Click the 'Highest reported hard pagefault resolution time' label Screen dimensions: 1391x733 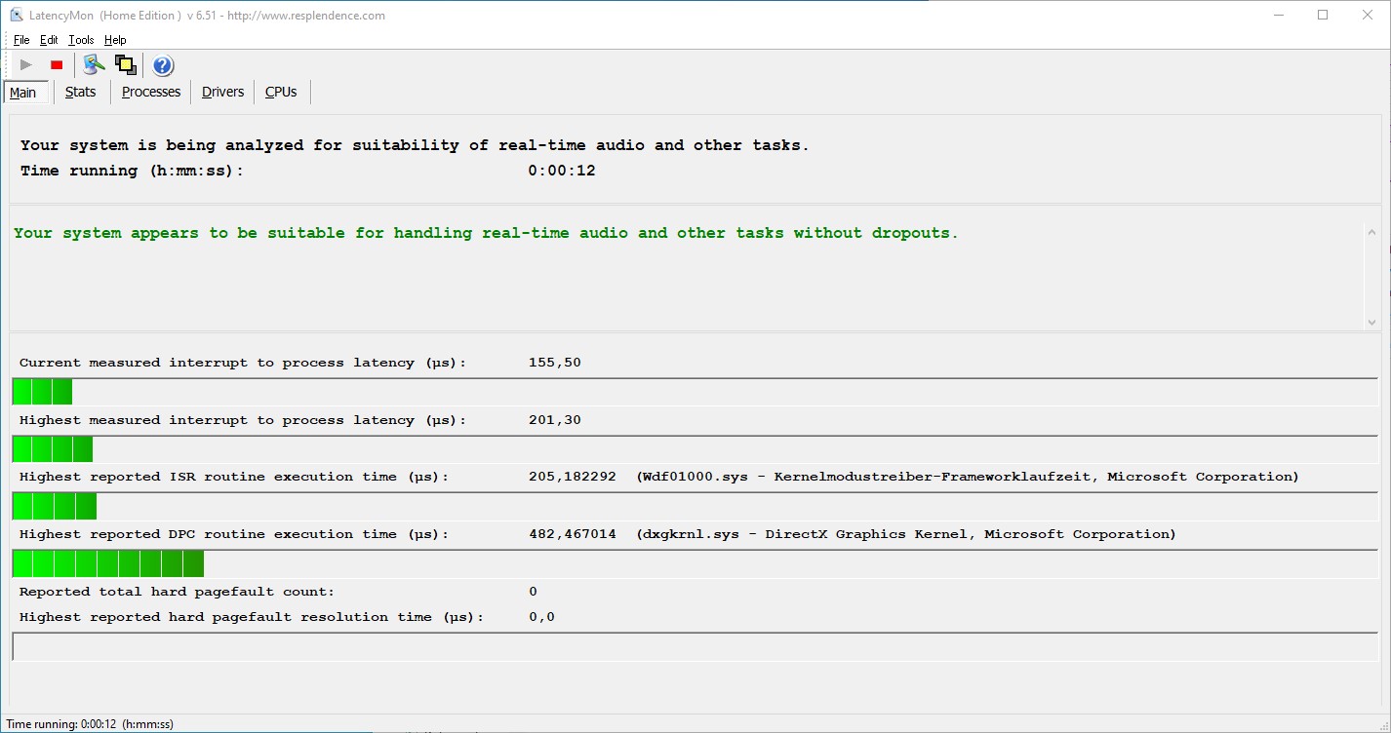[252, 617]
